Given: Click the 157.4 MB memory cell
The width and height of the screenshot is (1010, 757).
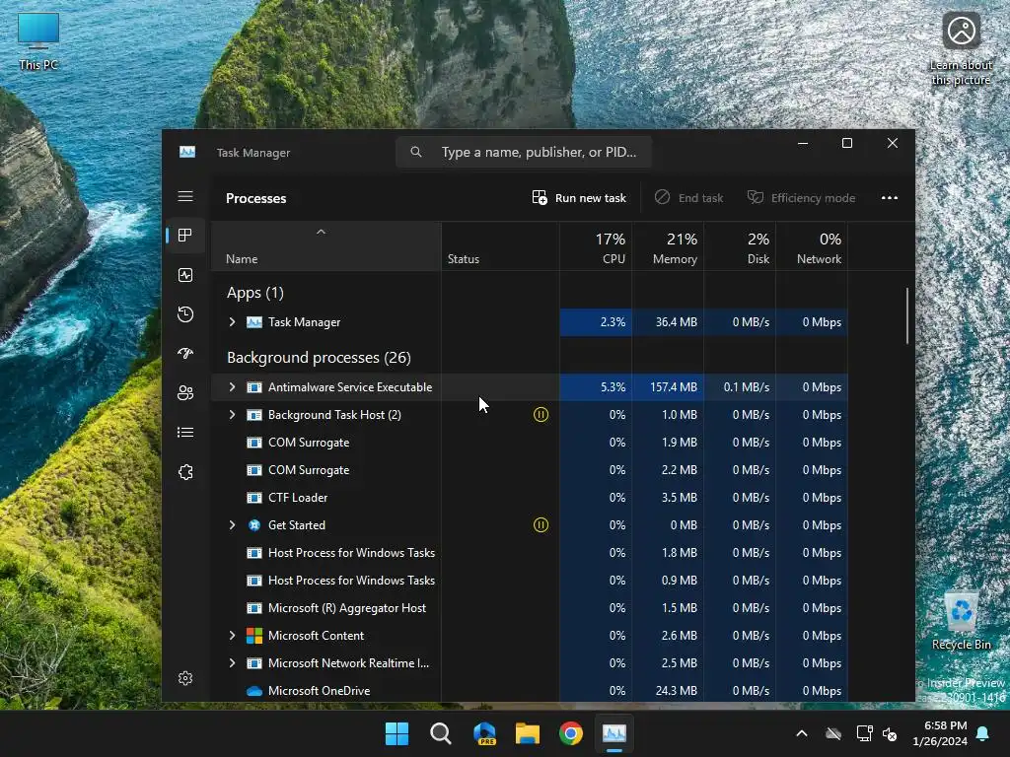Looking at the screenshot, I should coord(668,386).
